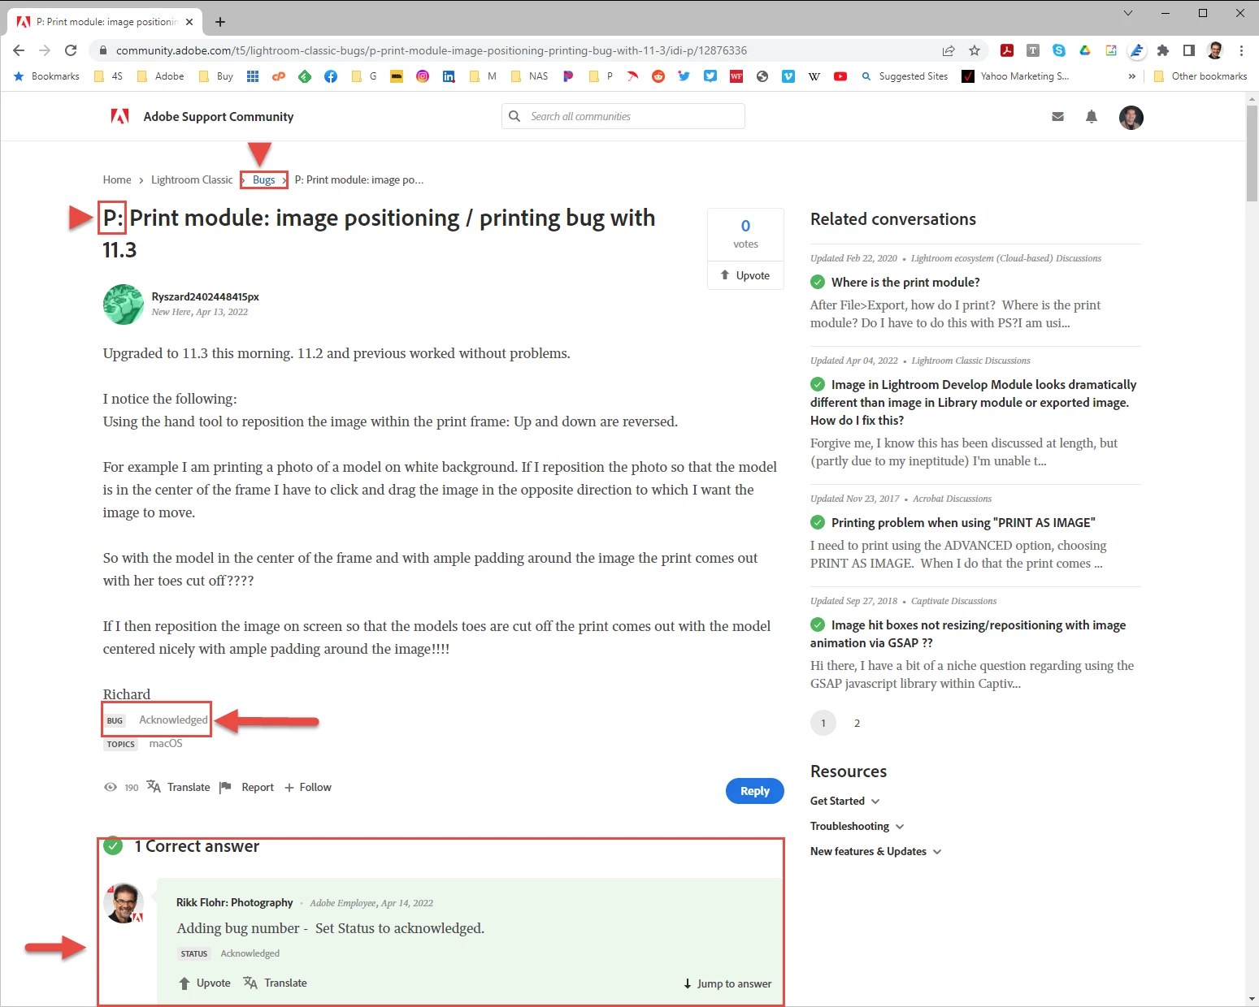
Task: Bookmark this page using the star icon
Action: [x=975, y=50]
